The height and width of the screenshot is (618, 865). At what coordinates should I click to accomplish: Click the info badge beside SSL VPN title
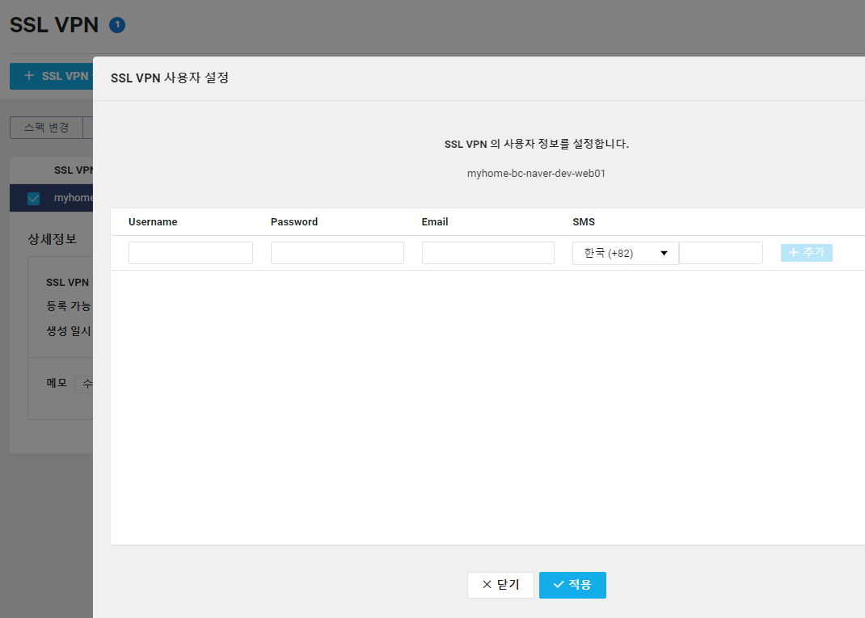click(x=116, y=24)
